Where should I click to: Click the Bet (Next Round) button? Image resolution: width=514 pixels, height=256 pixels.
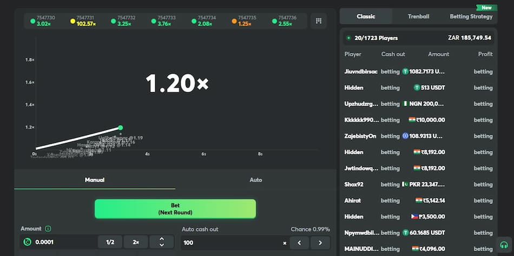[175, 209]
